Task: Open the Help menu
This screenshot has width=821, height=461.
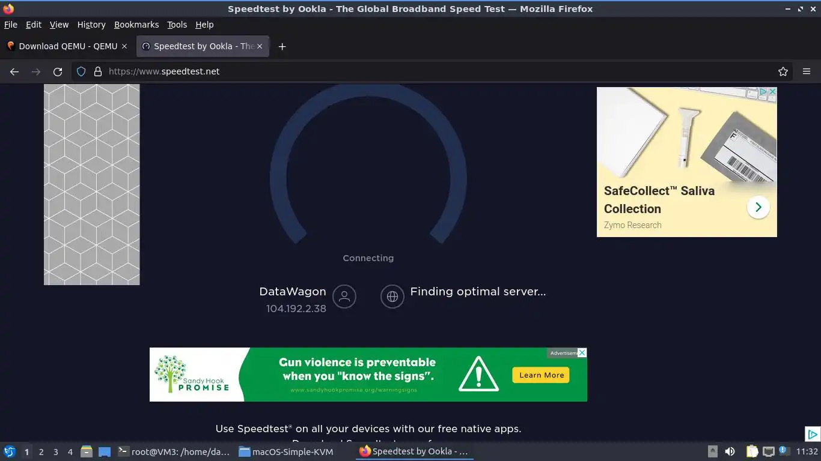Action: click(x=204, y=25)
